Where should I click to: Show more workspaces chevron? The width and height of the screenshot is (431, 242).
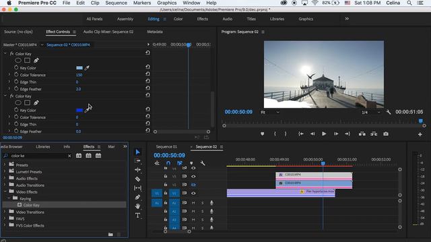[x=347, y=19]
